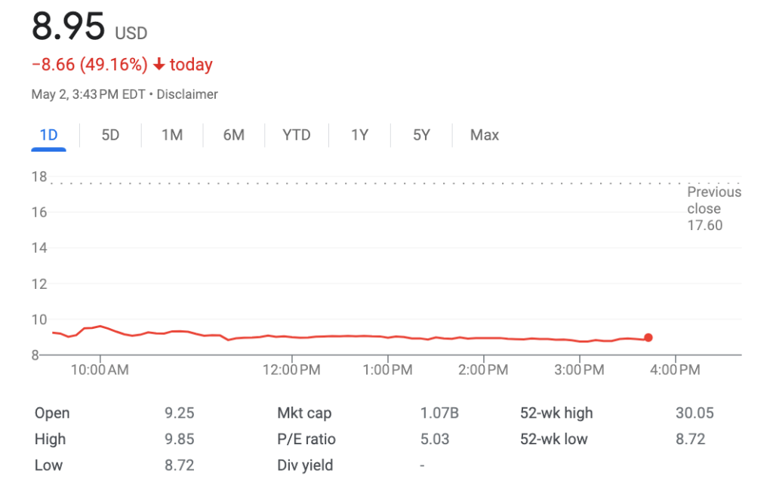Click the Previous close 17.60 label
Image resolution: width=773 pixels, height=482 pixels.
pyautogui.click(x=713, y=208)
